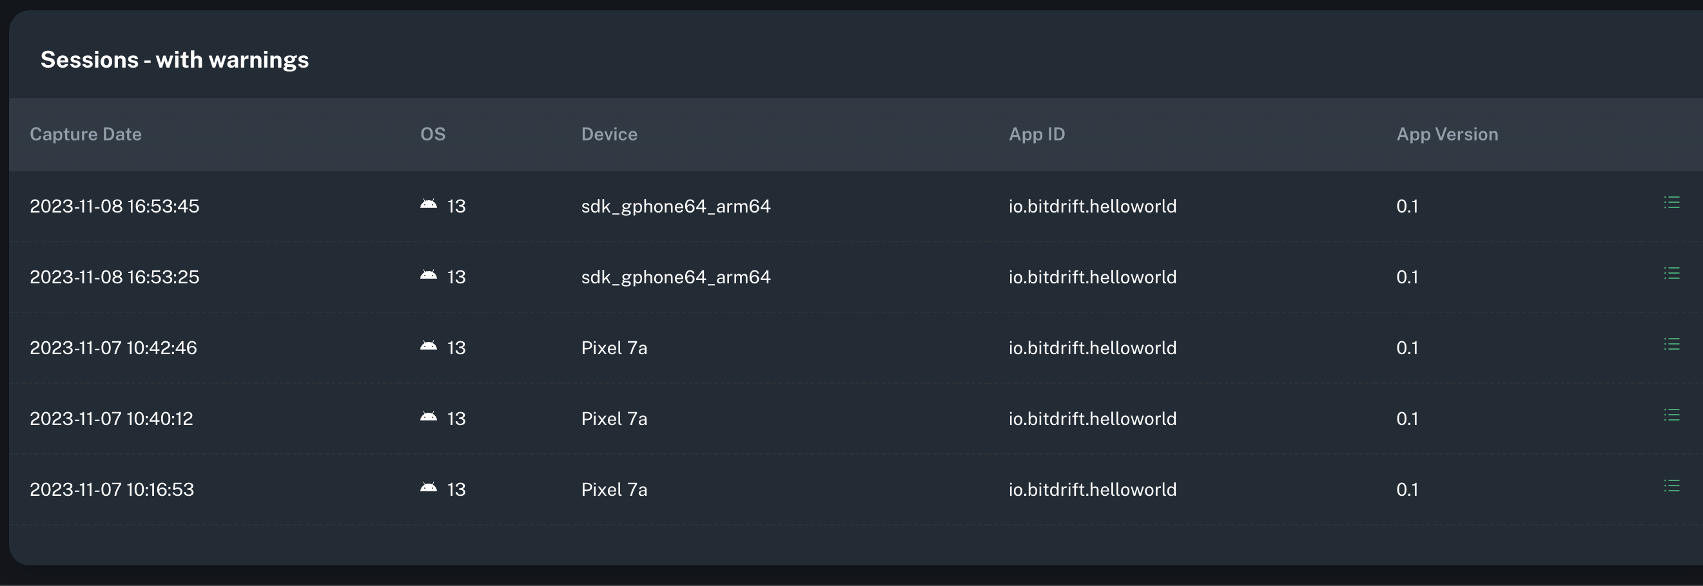The height and width of the screenshot is (586, 1703).
Task: Sort using the App Version column header
Action: tap(1447, 133)
